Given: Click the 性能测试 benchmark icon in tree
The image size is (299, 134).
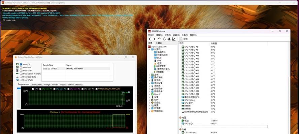Looking at the screenshot, I should click(x=152, y=111).
